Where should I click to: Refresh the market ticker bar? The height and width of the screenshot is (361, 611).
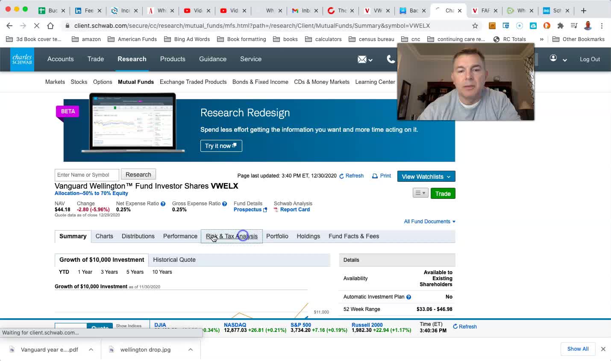[465, 326]
